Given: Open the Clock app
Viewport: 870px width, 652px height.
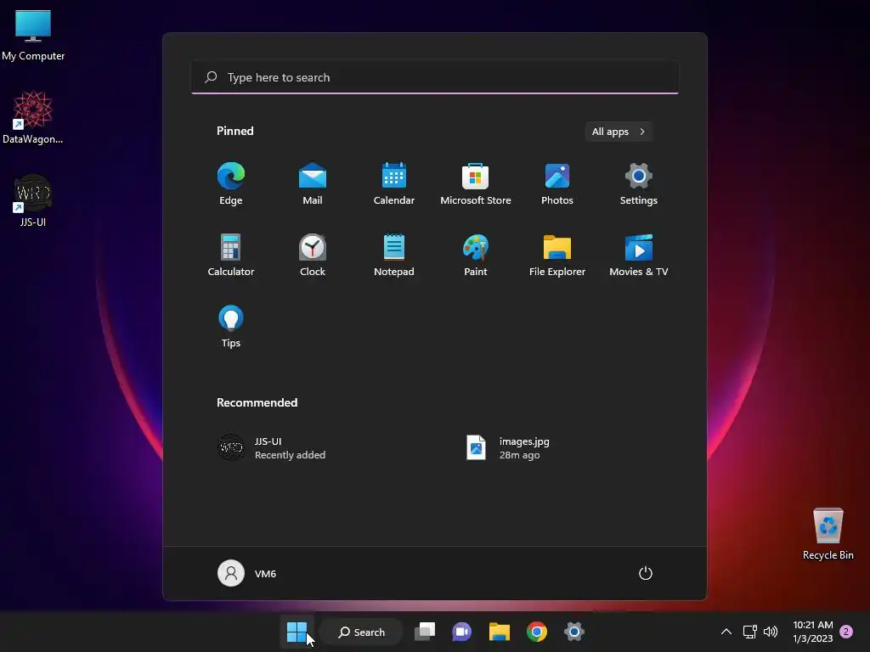Looking at the screenshot, I should (313, 255).
